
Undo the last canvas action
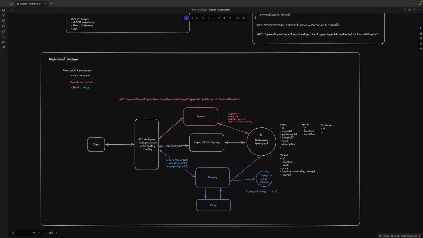tap(34, 233)
